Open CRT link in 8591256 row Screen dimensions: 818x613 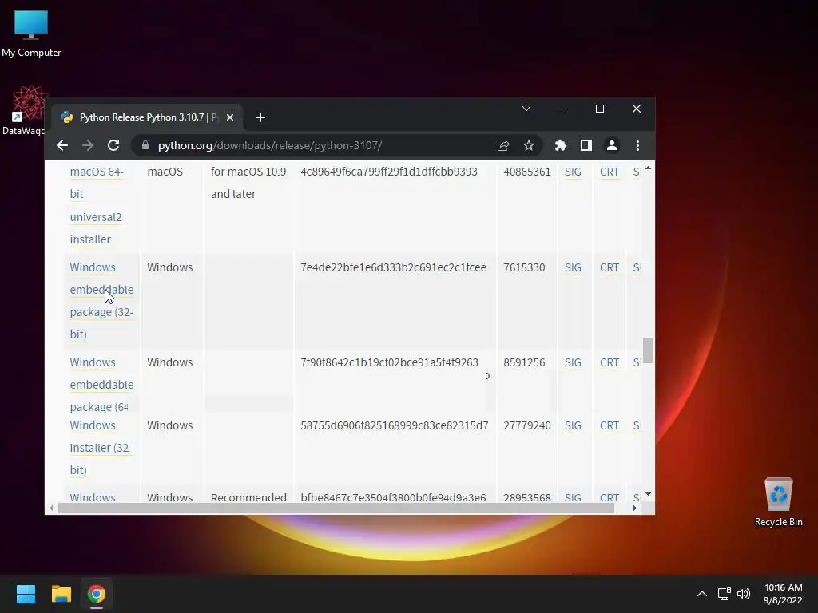(x=610, y=362)
